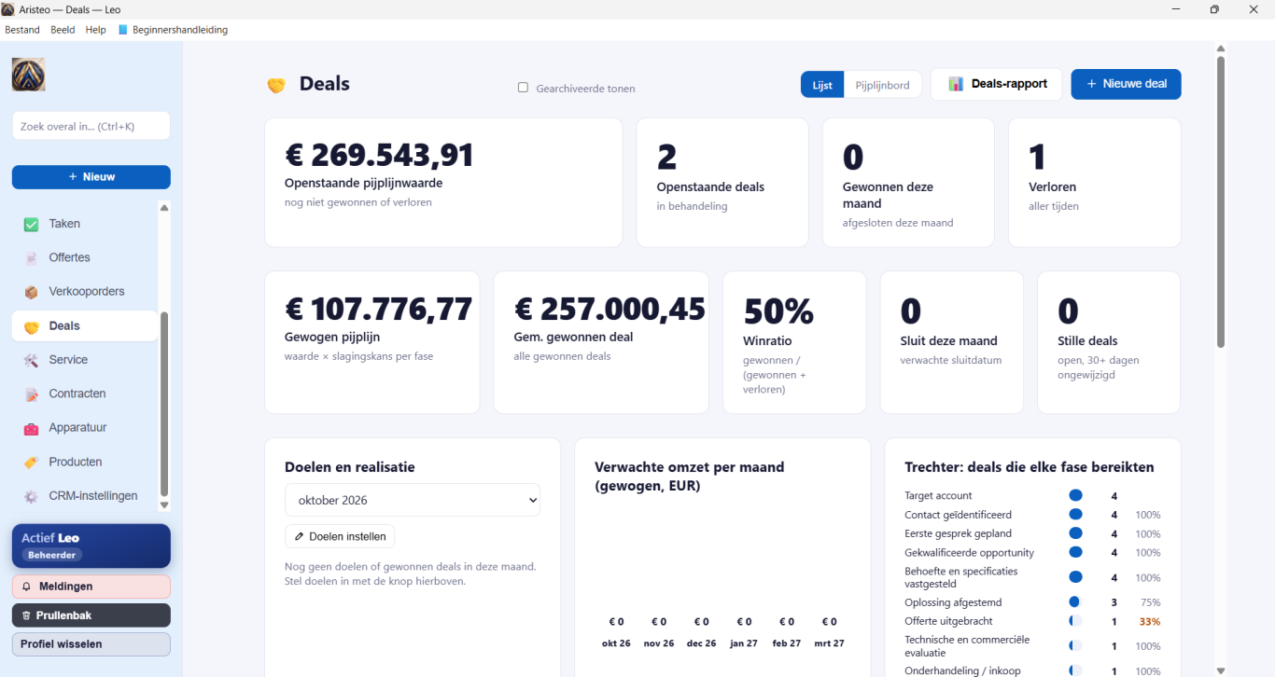The height and width of the screenshot is (677, 1275).
Task: Create a deal with Nieuwe deal button
Action: pyautogui.click(x=1126, y=84)
